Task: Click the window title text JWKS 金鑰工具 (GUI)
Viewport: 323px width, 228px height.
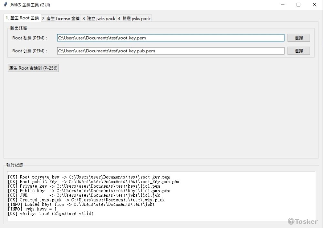Action: point(30,5)
